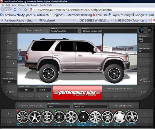Viewport: 155px width, 129px height.
Task: Open the Max Diameter dropdown
Action: point(145,51)
